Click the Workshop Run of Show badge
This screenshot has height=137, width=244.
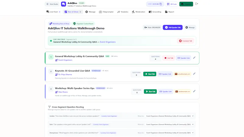[59, 24]
